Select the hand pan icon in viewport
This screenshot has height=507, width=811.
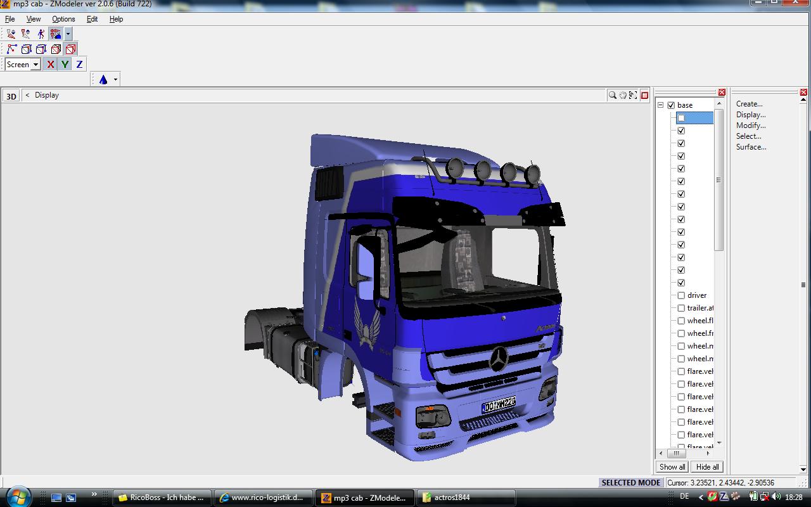pos(623,95)
